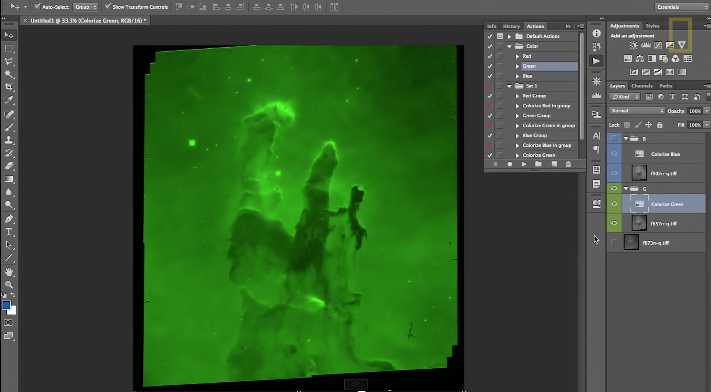
Task: Switch to the Channels tab
Action: click(x=641, y=86)
